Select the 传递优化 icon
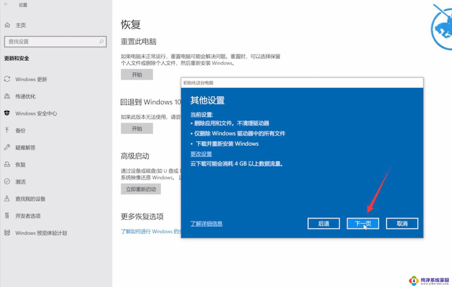 (7, 96)
